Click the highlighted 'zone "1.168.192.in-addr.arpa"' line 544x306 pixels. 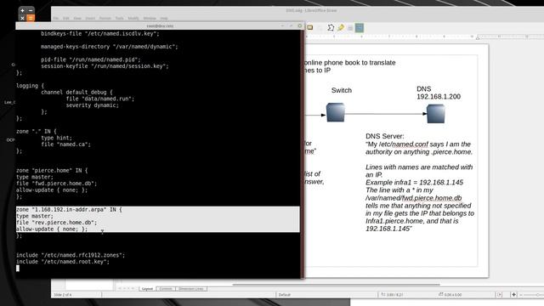click(69, 210)
